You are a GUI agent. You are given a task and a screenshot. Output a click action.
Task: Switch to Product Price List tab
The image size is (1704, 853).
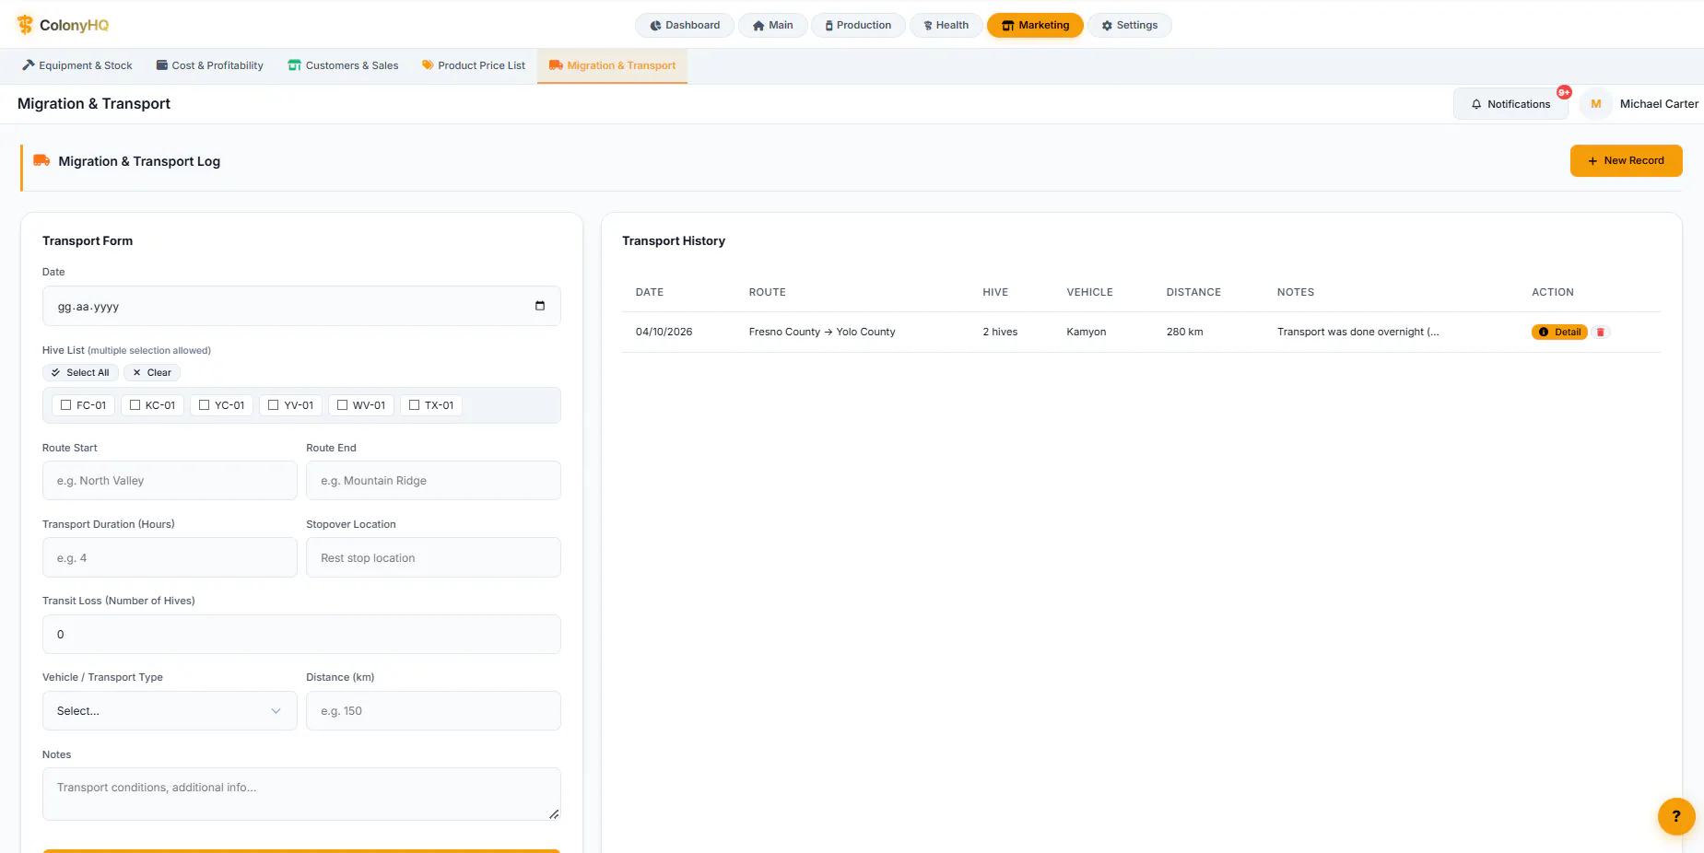tap(474, 65)
